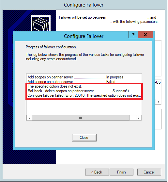Click the log's left scroll arrow
Image resolution: width=168 pixels, height=182 pixels.
click(x=29, y=118)
